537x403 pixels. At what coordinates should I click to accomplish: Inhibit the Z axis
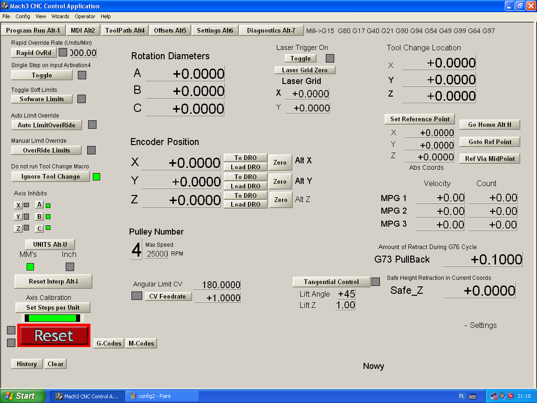click(x=18, y=228)
